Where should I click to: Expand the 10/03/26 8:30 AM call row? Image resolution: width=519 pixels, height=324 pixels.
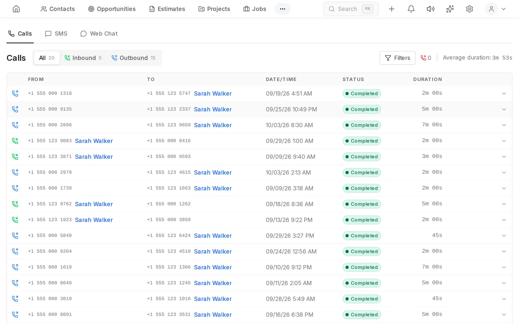coord(504,125)
